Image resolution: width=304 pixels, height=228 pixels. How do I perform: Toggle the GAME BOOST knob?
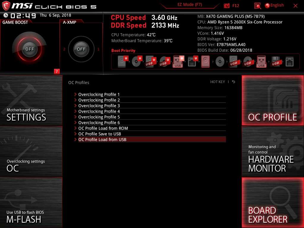coord(29,49)
